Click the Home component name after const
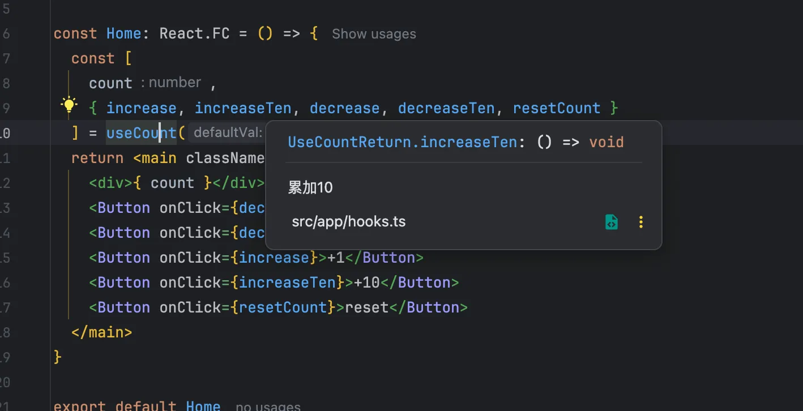 [123, 34]
